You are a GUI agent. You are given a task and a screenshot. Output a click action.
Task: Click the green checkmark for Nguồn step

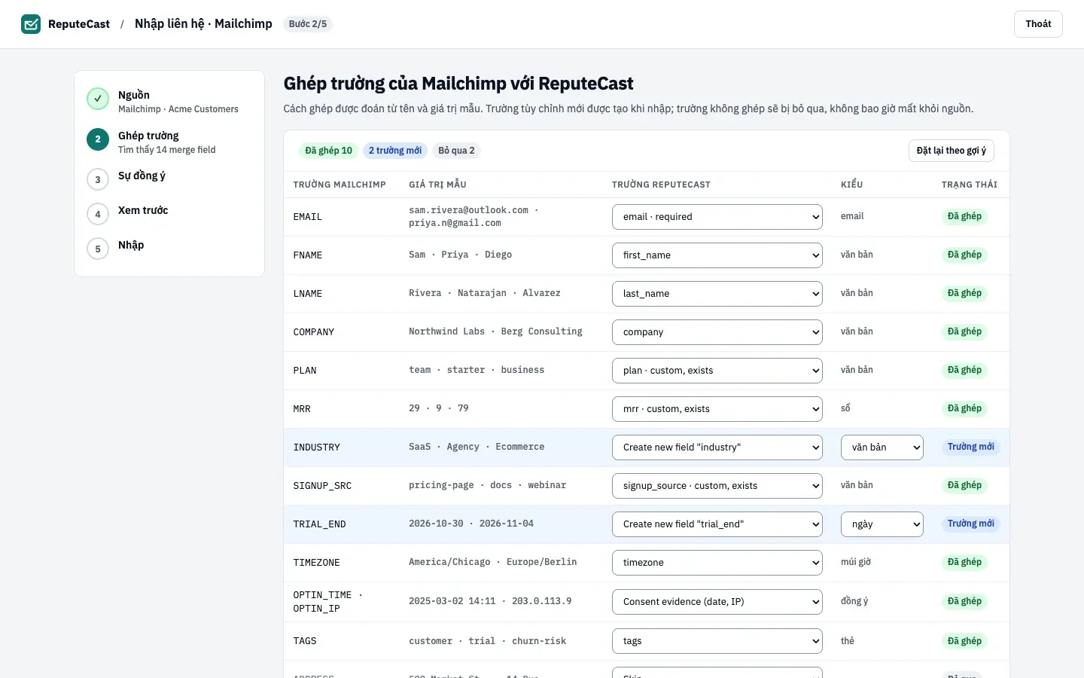tap(98, 99)
